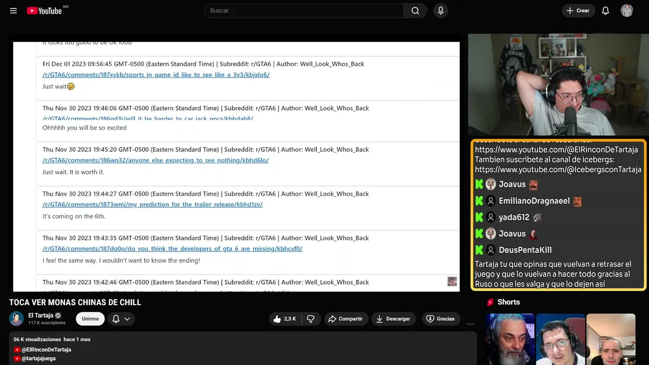
Task: Click the video title TOCA VER MONAS CHINAS DE CHILL
Action: 75,303
